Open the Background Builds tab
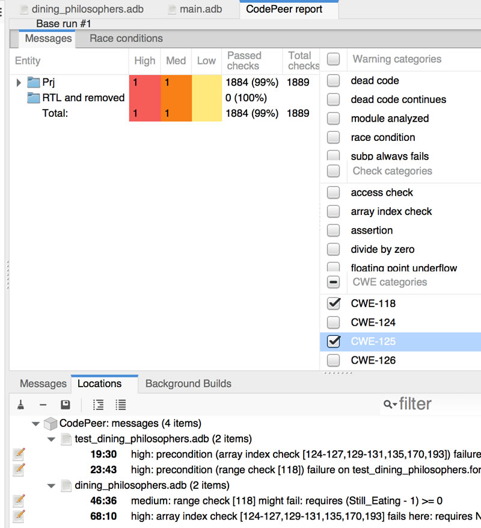The height and width of the screenshot is (528, 481). [188, 384]
